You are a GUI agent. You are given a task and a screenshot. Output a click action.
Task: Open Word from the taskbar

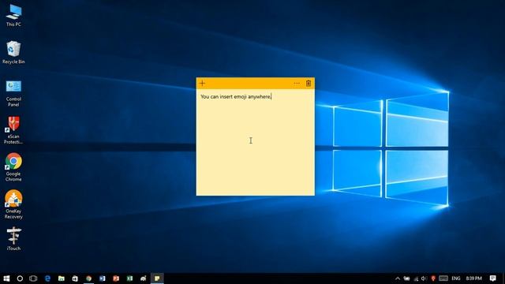103,278
